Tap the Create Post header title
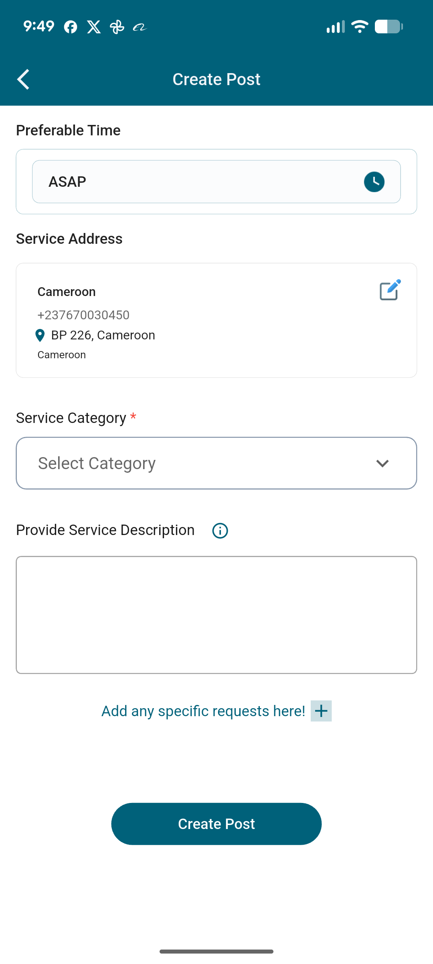This screenshot has height=964, width=433. (216, 80)
